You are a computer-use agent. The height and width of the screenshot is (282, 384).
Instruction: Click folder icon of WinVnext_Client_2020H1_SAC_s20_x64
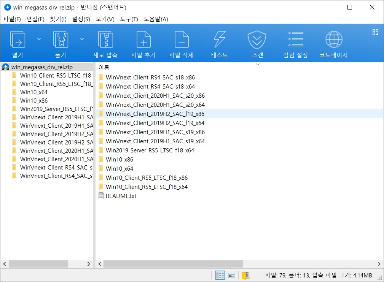pyautogui.click(x=101, y=105)
